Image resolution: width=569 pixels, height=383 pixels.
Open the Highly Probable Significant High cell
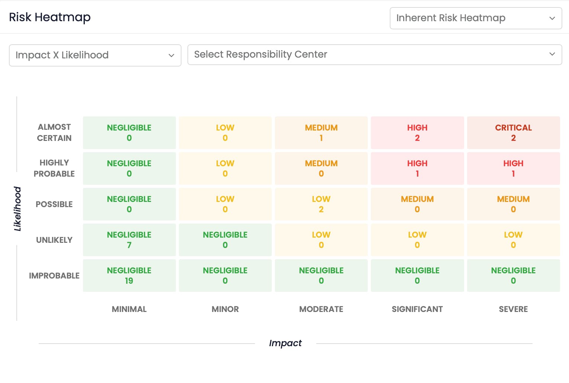[x=417, y=168]
